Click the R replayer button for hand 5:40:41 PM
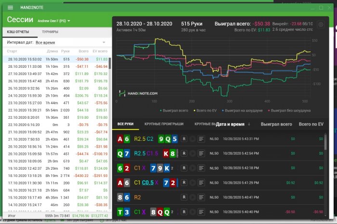This screenshot has height=224, width=337. [x=184, y=198]
